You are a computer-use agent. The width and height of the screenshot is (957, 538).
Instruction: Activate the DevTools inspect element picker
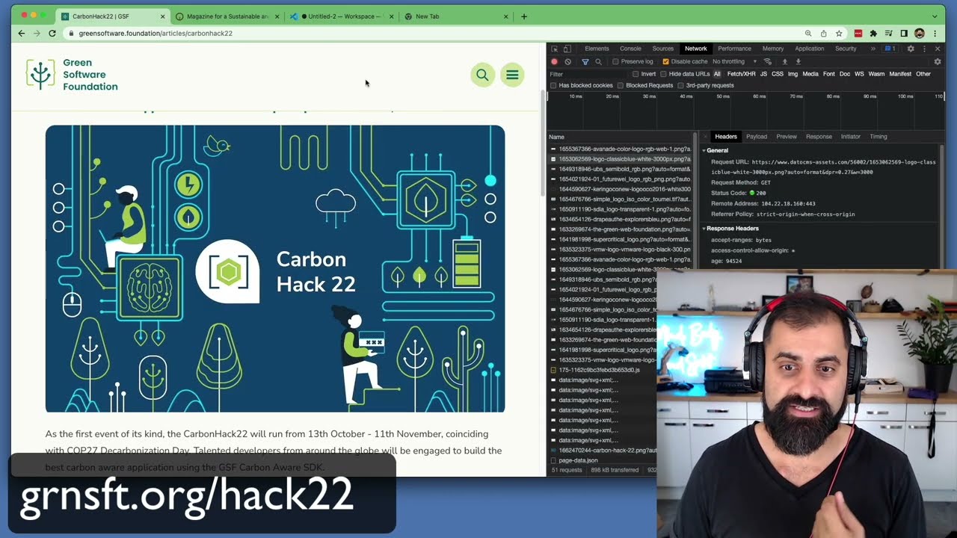click(x=555, y=49)
